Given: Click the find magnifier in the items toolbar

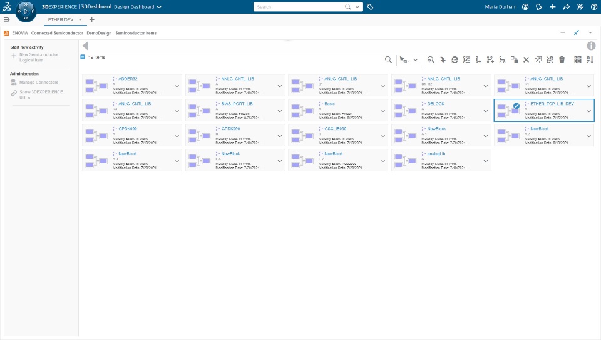Looking at the screenshot, I should [x=388, y=59].
